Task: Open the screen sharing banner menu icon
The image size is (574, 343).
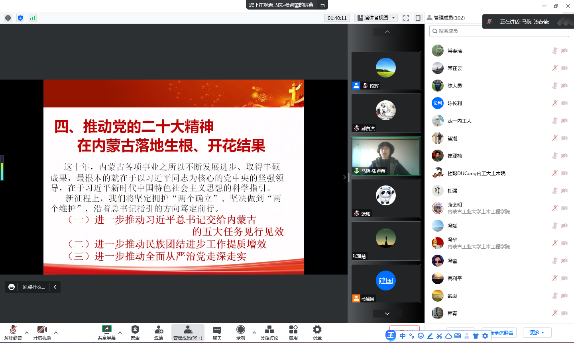Action: [x=322, y=5]
